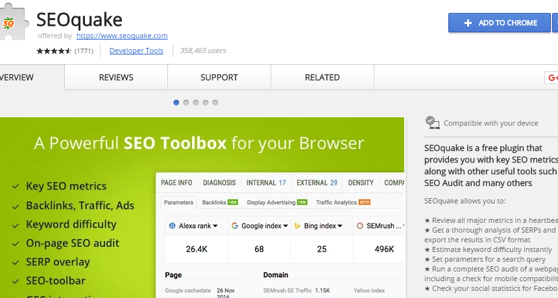Open INTERNAL 17 tab in screenshot

266,183
